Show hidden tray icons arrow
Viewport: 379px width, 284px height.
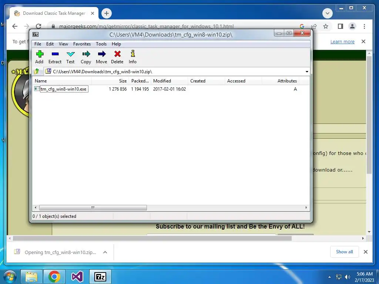[329, 277]
